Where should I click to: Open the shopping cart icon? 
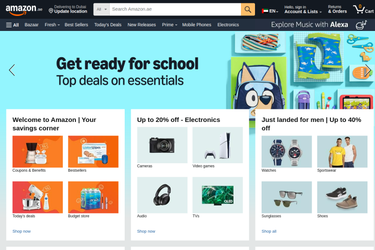(363, 9)
